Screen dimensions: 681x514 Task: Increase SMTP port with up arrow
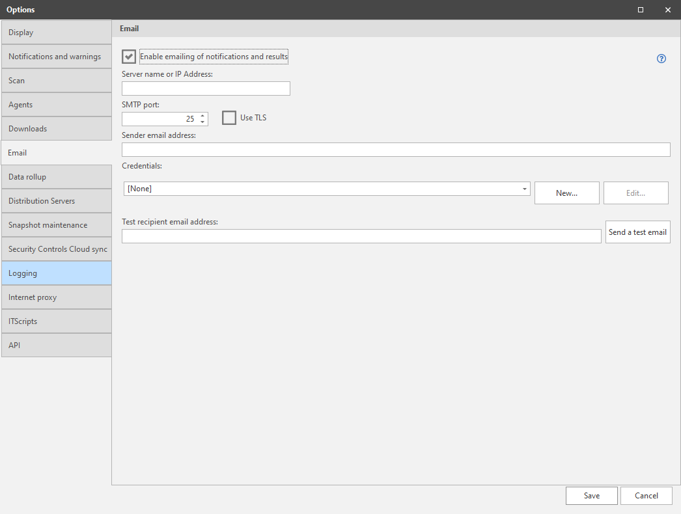(203, 116)
